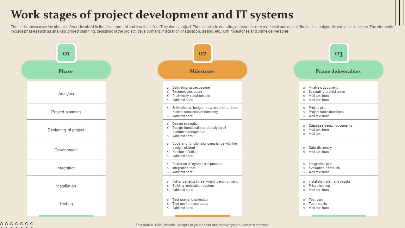Select 'Test plan' deliverable
Viewport: 405px width, 228px height.
(316, 199)
